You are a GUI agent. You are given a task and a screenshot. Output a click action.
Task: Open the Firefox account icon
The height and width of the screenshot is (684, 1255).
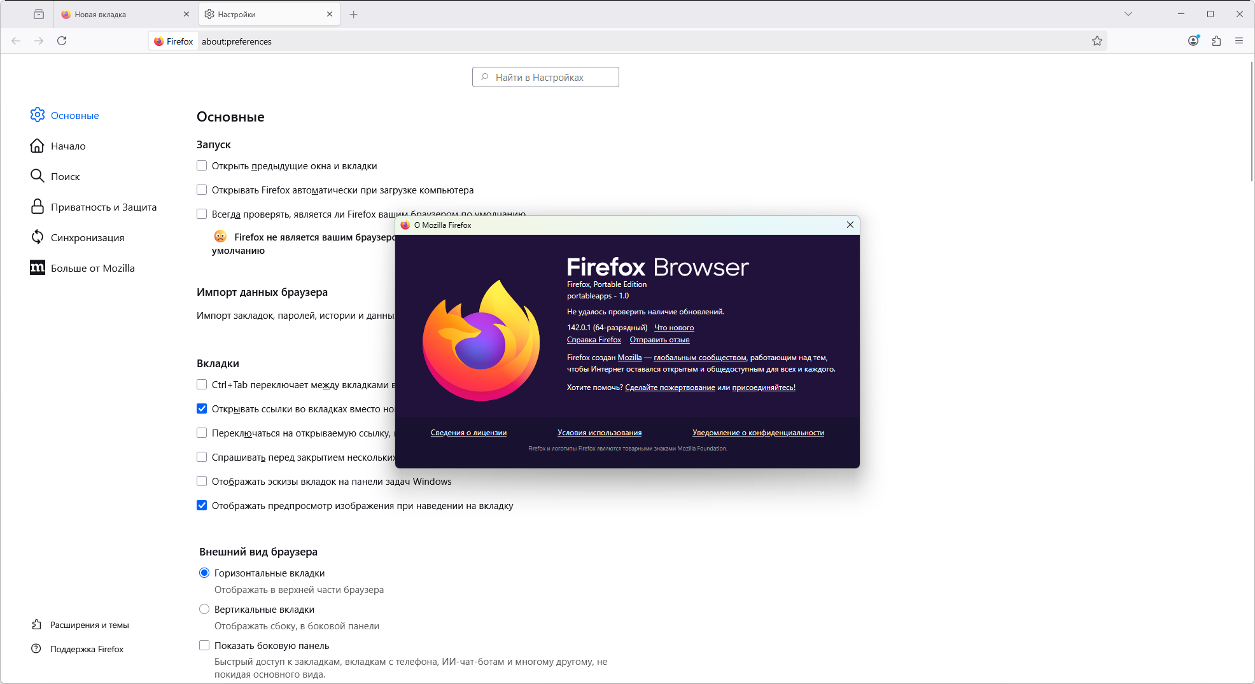(1193, 41)
